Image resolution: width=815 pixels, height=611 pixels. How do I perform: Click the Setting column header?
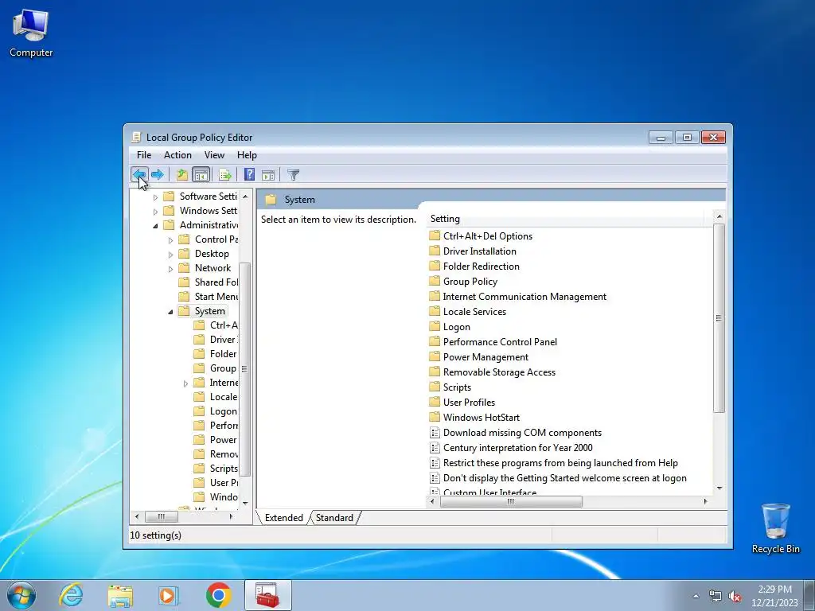[564, 219]
